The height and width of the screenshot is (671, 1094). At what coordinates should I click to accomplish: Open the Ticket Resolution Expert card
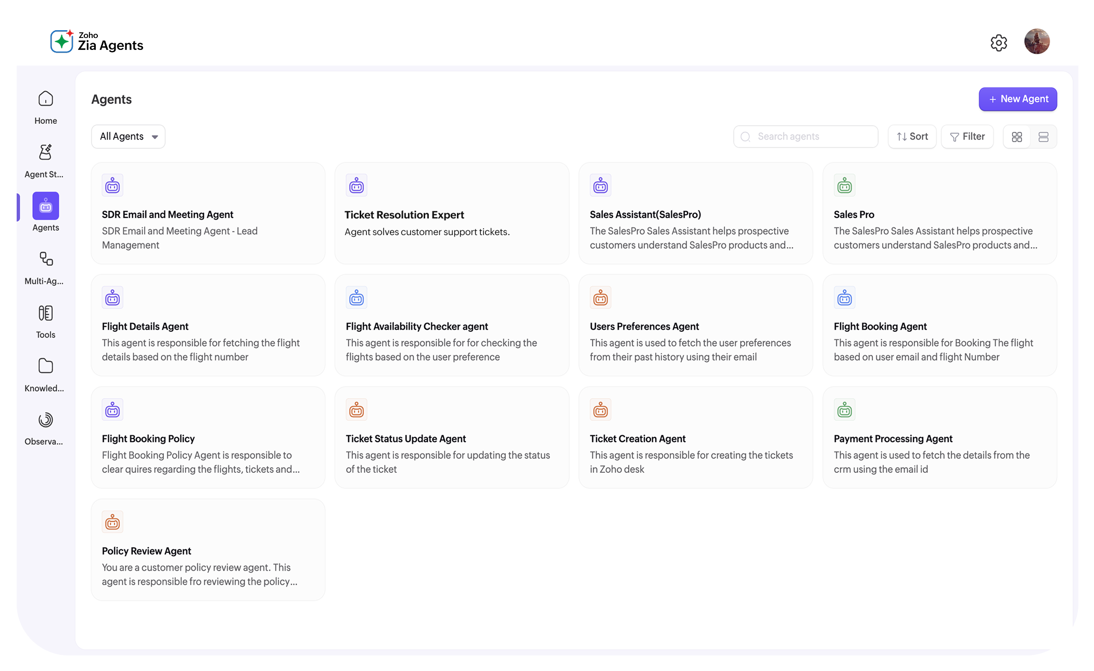point(452,213)
